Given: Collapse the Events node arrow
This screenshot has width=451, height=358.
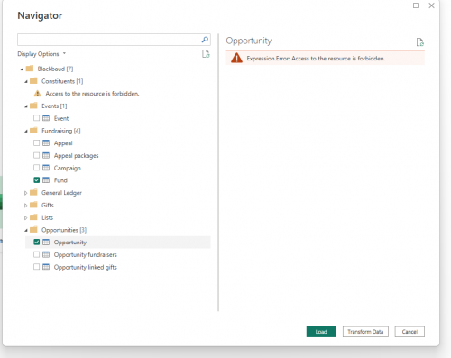Looking at the screenshot, I should pos(26,106).
